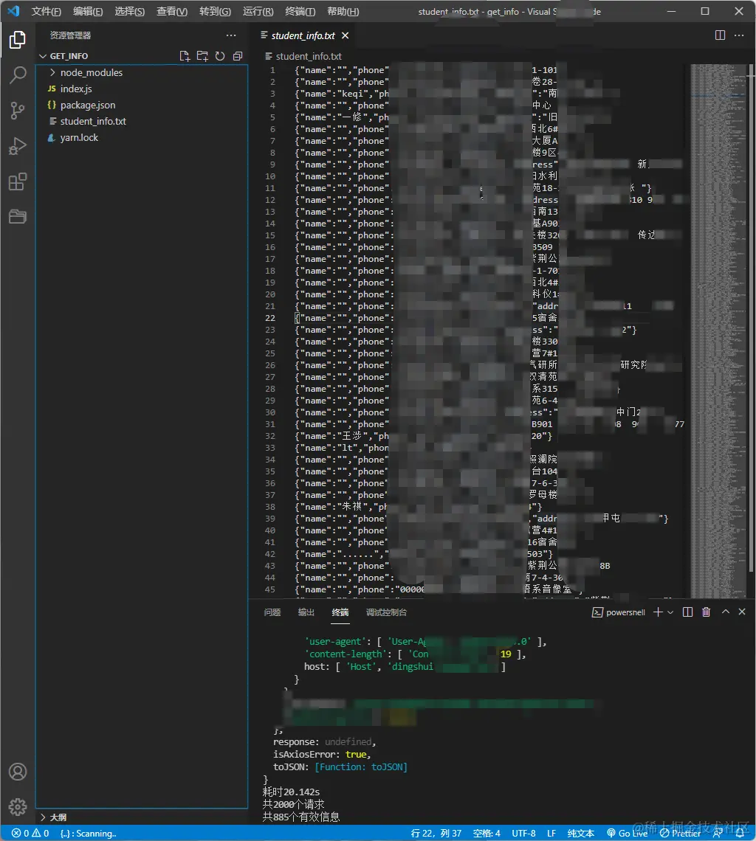Open the terminal launch profile dropdown

tap(670, 612)
